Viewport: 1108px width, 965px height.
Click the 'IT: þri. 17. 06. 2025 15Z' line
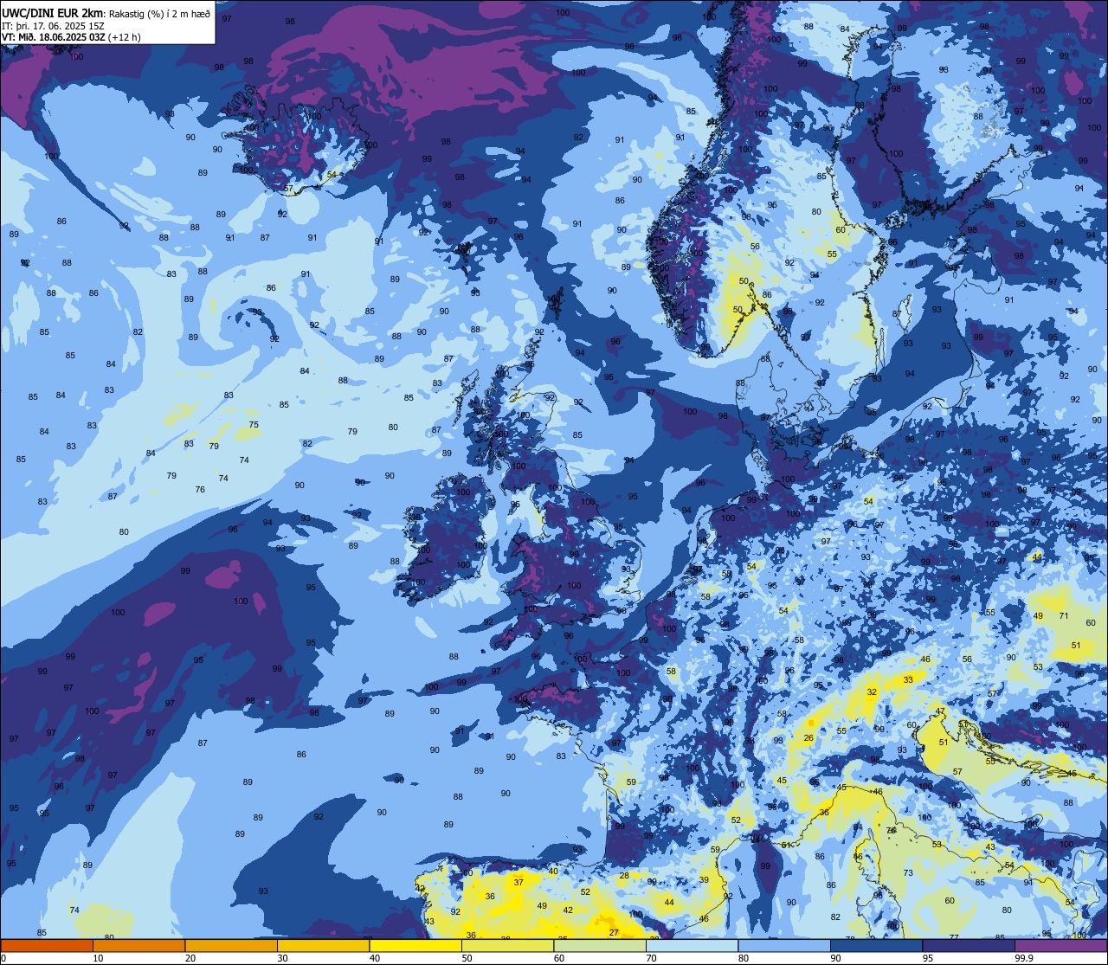(x=54, y=25)
